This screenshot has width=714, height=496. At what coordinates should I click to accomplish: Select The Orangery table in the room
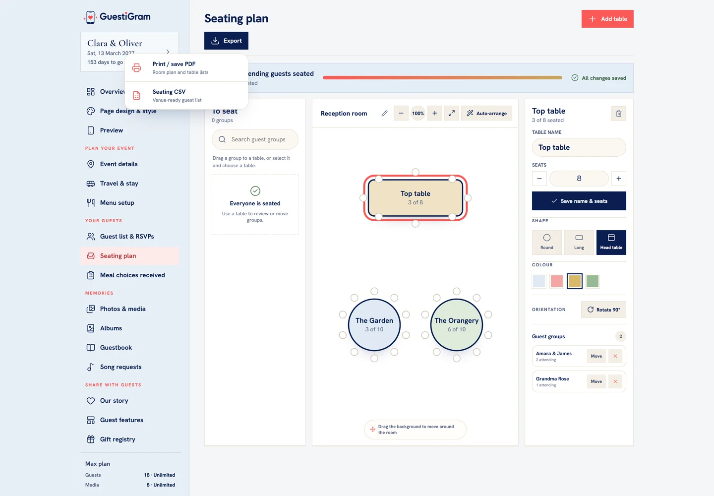pyautogui.click(x=457, y=325)
